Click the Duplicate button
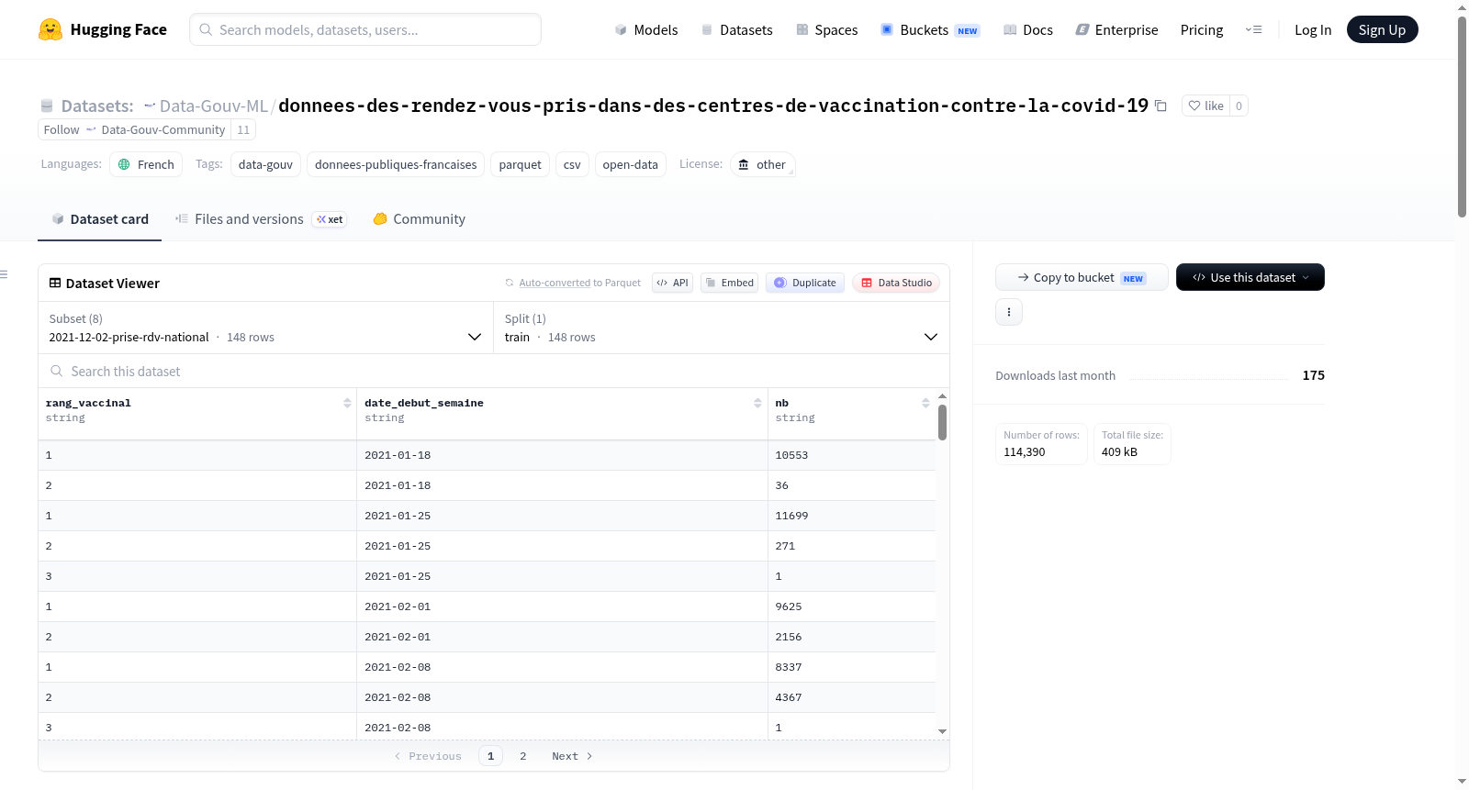Image resolution: width=1469 pixels, height=790 pixels. pos(805,283)
